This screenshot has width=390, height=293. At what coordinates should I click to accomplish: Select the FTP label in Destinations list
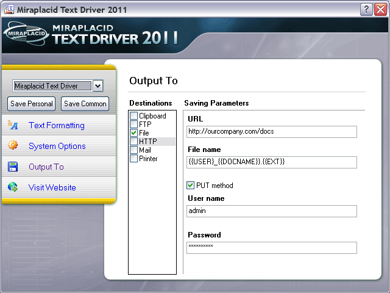coord(145,124)
